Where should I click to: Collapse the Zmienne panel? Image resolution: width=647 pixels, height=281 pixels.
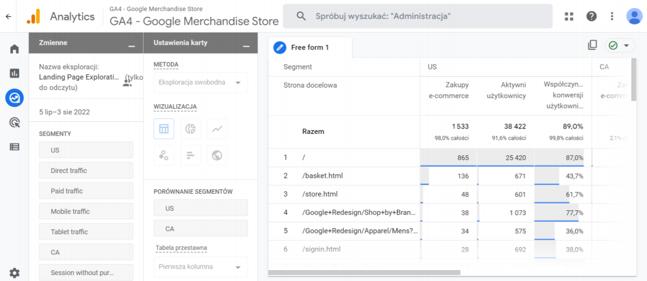(x=131, y=44)
